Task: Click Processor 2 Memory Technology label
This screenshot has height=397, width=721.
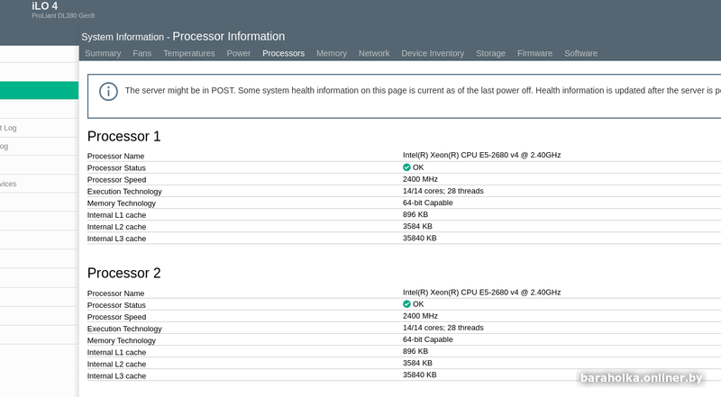Action: 122,340
